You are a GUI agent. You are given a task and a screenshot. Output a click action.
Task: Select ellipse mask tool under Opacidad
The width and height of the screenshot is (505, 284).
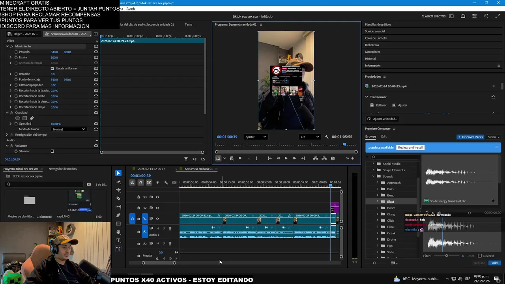tap(17, 118)
